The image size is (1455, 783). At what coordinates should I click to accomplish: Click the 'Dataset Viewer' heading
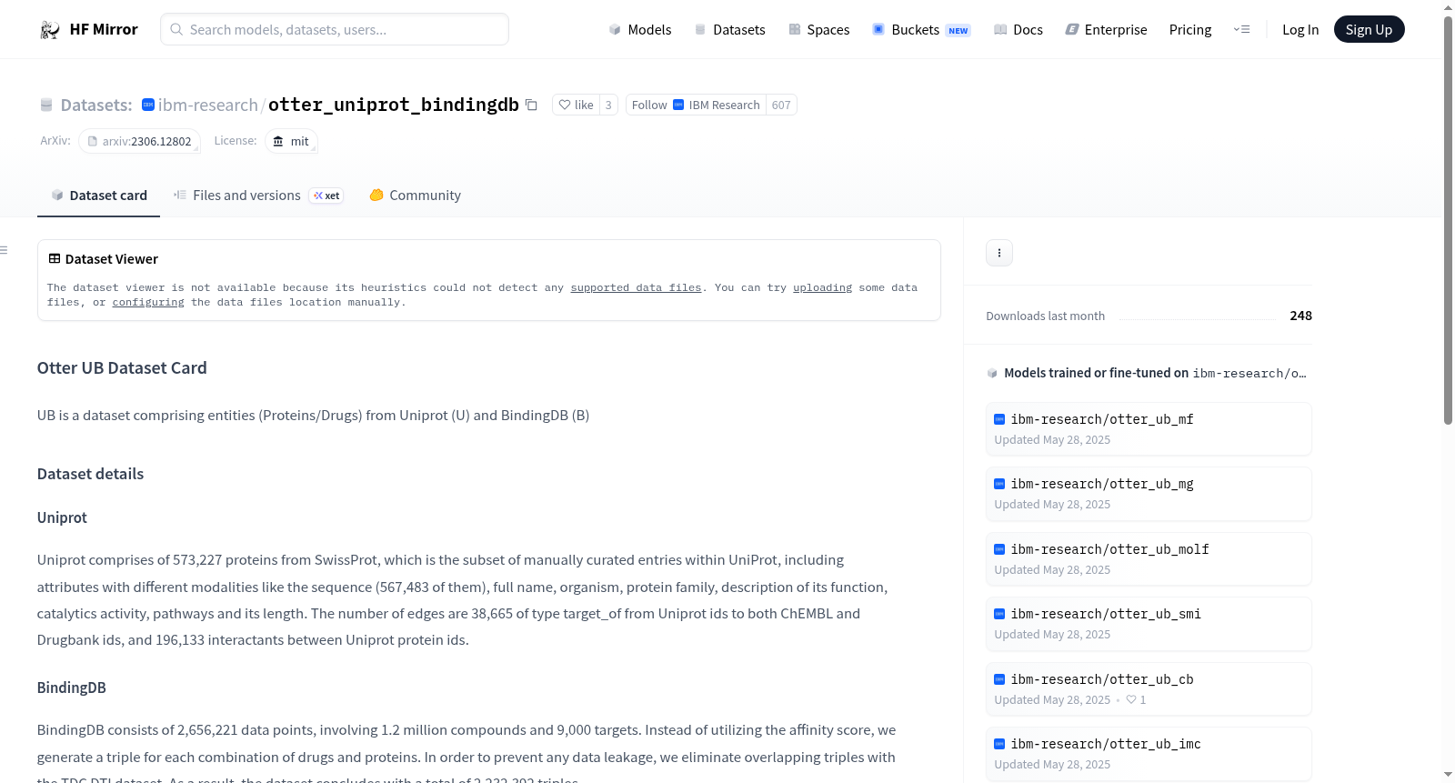point(104,259)
